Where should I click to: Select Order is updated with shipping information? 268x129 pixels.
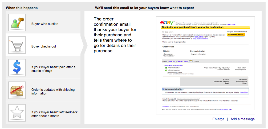click(43, 90)
